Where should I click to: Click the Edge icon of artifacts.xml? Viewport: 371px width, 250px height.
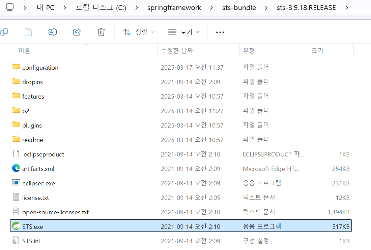pyautogui.click(x=16, y=168)
